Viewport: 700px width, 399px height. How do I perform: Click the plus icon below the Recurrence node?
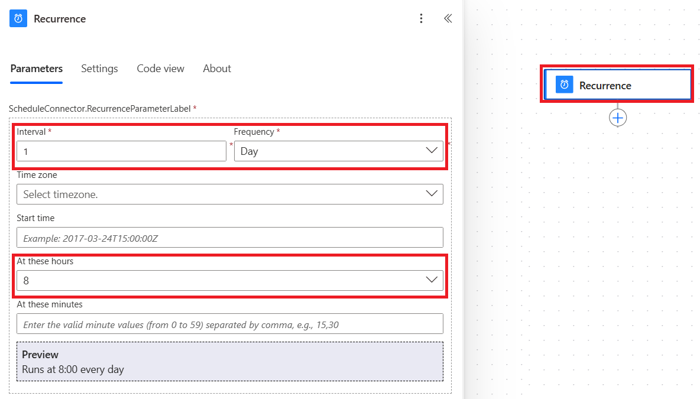click(618, 117)
